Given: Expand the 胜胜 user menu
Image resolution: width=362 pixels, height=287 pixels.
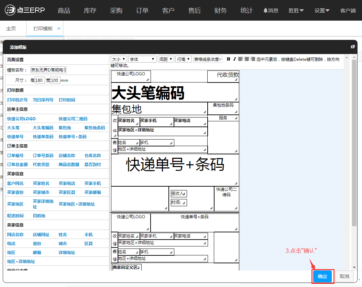Looking at the screenshot, I should 296,11.
